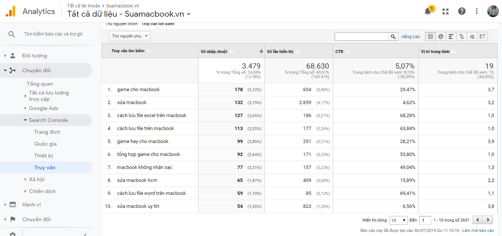Open the notifications bell
The height and width of the screenshot is (236, 502).
pyautogui.click(x=428, y=11)
